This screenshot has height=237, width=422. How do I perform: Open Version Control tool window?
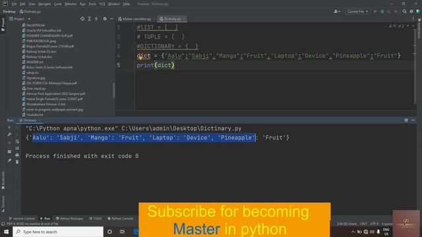pyautogui.click(x=22, y=219)
